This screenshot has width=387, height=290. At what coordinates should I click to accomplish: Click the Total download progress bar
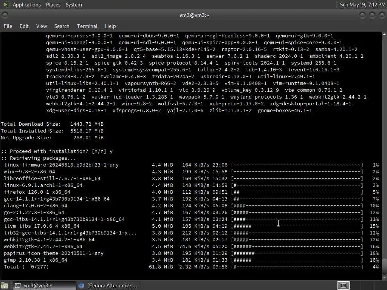tap(297, 267)
